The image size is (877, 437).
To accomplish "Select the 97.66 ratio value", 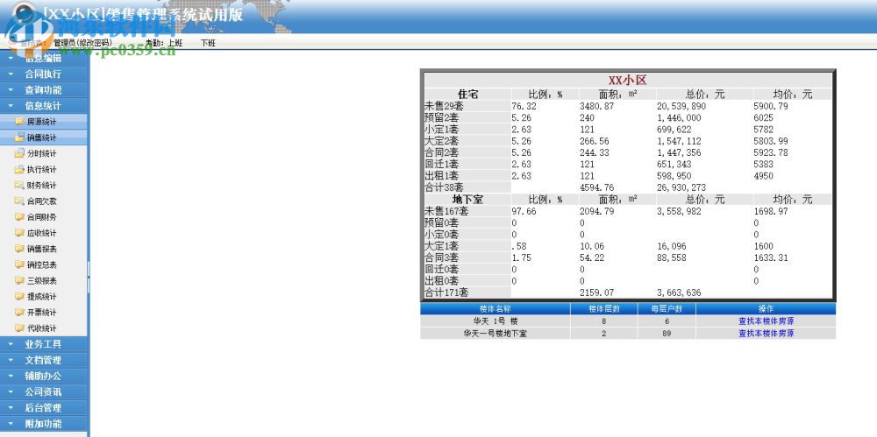I will point(524,211).
